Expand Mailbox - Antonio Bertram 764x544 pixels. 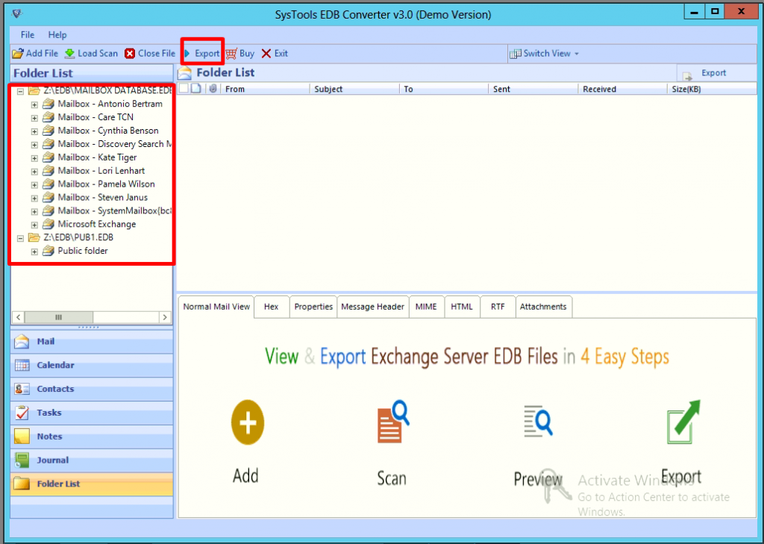click(34, 104)
